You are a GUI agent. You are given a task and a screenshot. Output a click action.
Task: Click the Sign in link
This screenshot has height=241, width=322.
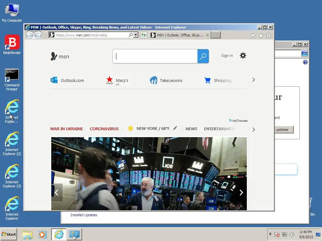coord(227,56)
